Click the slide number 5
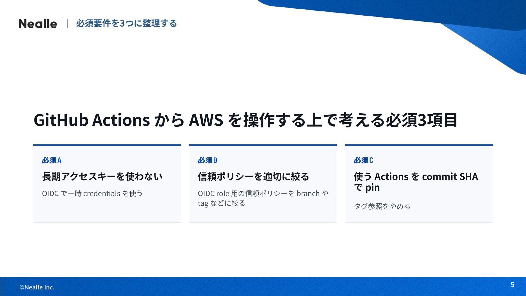Image resolution: width=526 pixels, height=296 pixels. click(x=512, y=285)
